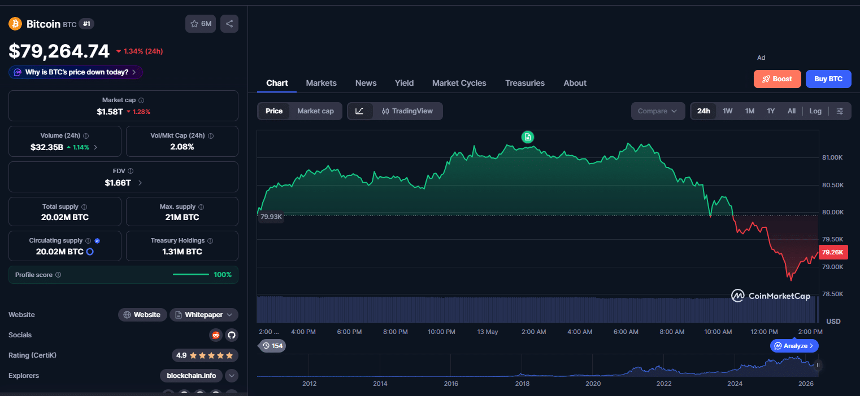Click Market cap info icon
The image size is (860, 396).
[x=141, y=100]
